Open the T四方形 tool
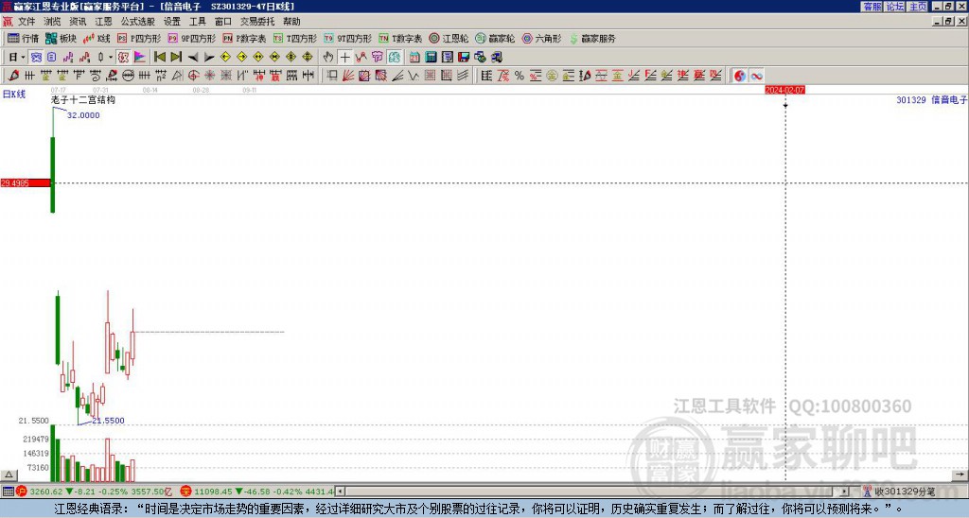The height and width of the screenshot is (518, 969). pyautogui.click(x=295, y=38)
